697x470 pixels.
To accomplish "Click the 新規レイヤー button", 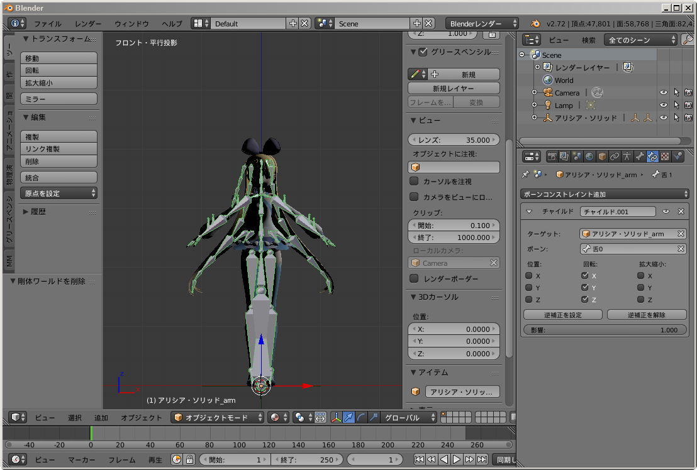I will (454, 88).
